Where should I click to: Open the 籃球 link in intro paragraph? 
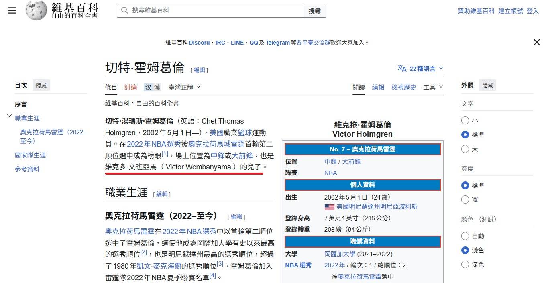(244, 132)
